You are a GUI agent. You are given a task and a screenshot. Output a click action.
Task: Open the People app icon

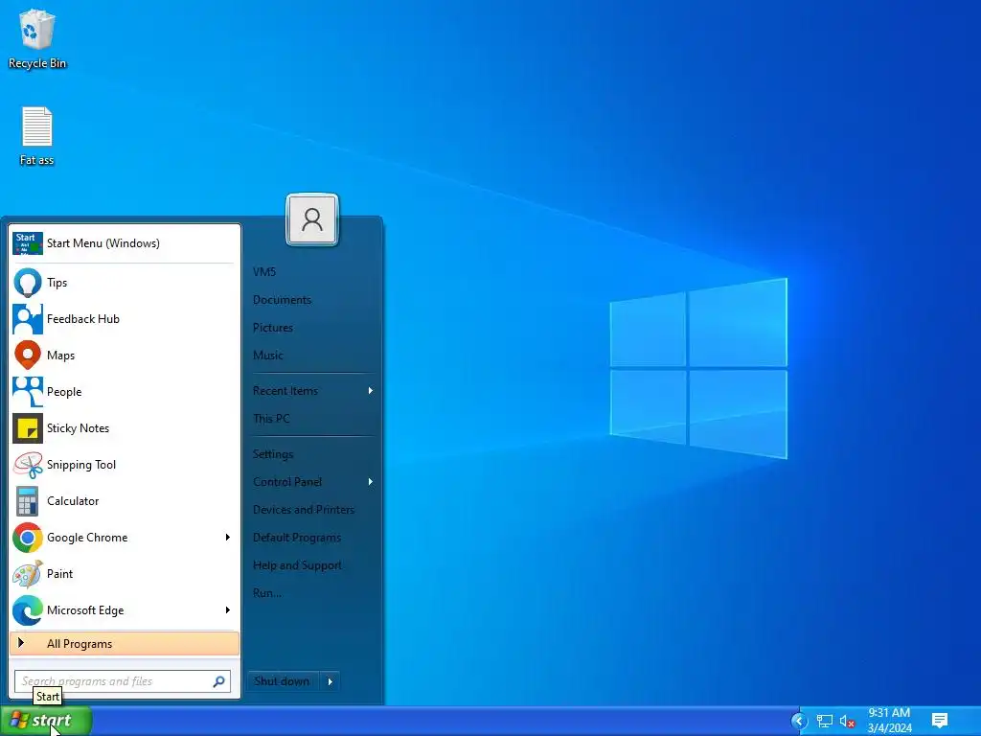coord(28,392)
